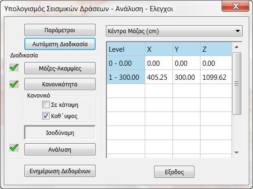This screenshot has width=253, height=189.
Task: Click X cell 0.00 in level 0 row
Action: (159, 63)
